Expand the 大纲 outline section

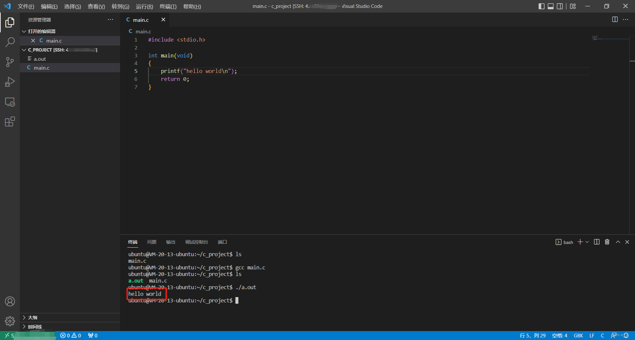click(x=70, y=318)
